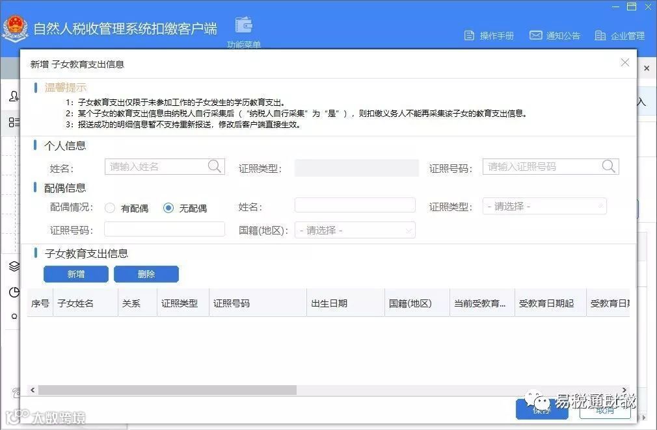Click the 关系 column header
The image size is (657, 430).
(137, 303)
